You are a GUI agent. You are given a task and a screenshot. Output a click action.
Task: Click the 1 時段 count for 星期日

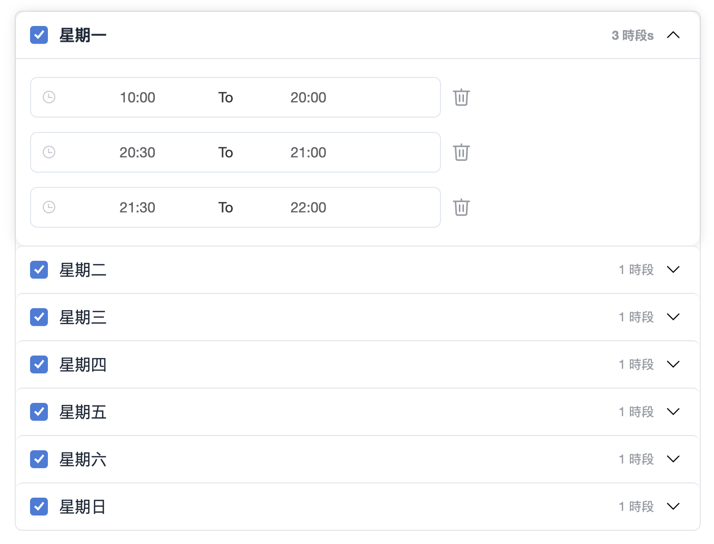pyautogui.click(x=636, y=507)
